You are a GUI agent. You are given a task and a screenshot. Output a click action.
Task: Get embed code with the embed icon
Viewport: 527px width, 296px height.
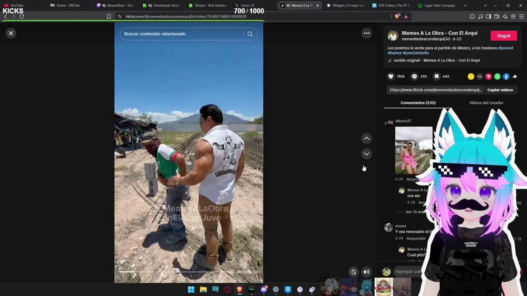480,76
